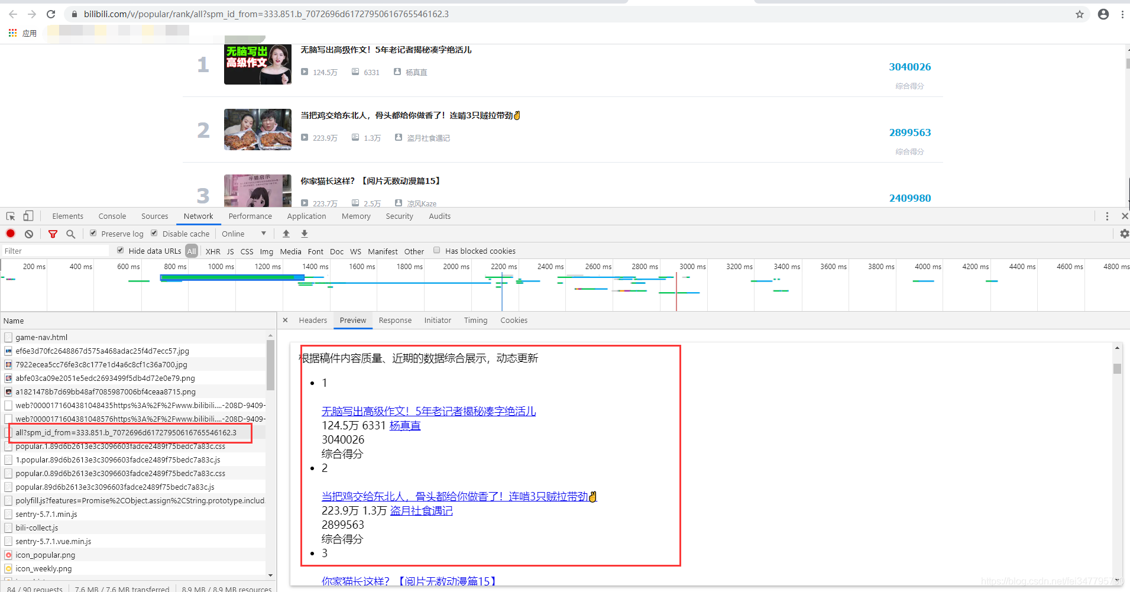The width and height of the screenshot is (1130, 592).
Task: Show the request Cookies tab
Action: [x=514, y=321]
